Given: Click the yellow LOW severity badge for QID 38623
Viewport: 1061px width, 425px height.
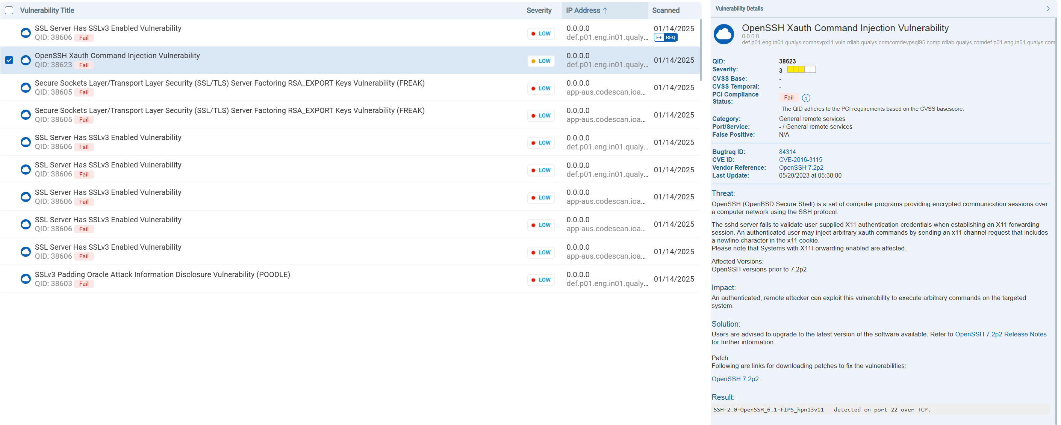Looking at the screenshot, I should tap(541, 61).
